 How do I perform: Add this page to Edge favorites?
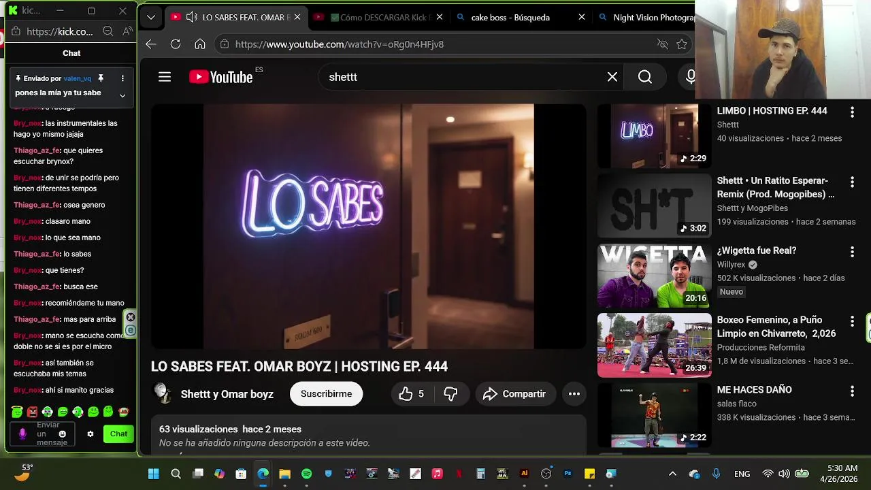[682, 44]
